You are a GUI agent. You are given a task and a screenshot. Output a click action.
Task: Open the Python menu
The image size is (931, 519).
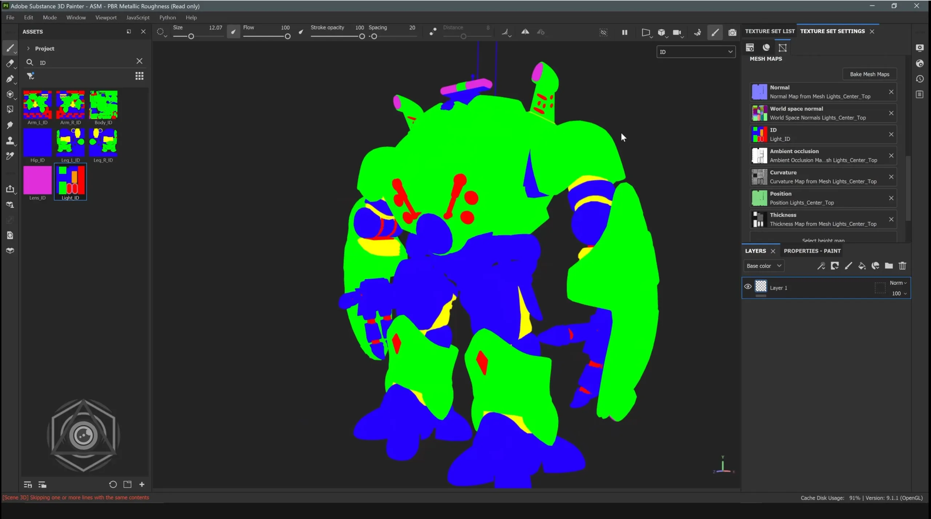click(167, 17)
